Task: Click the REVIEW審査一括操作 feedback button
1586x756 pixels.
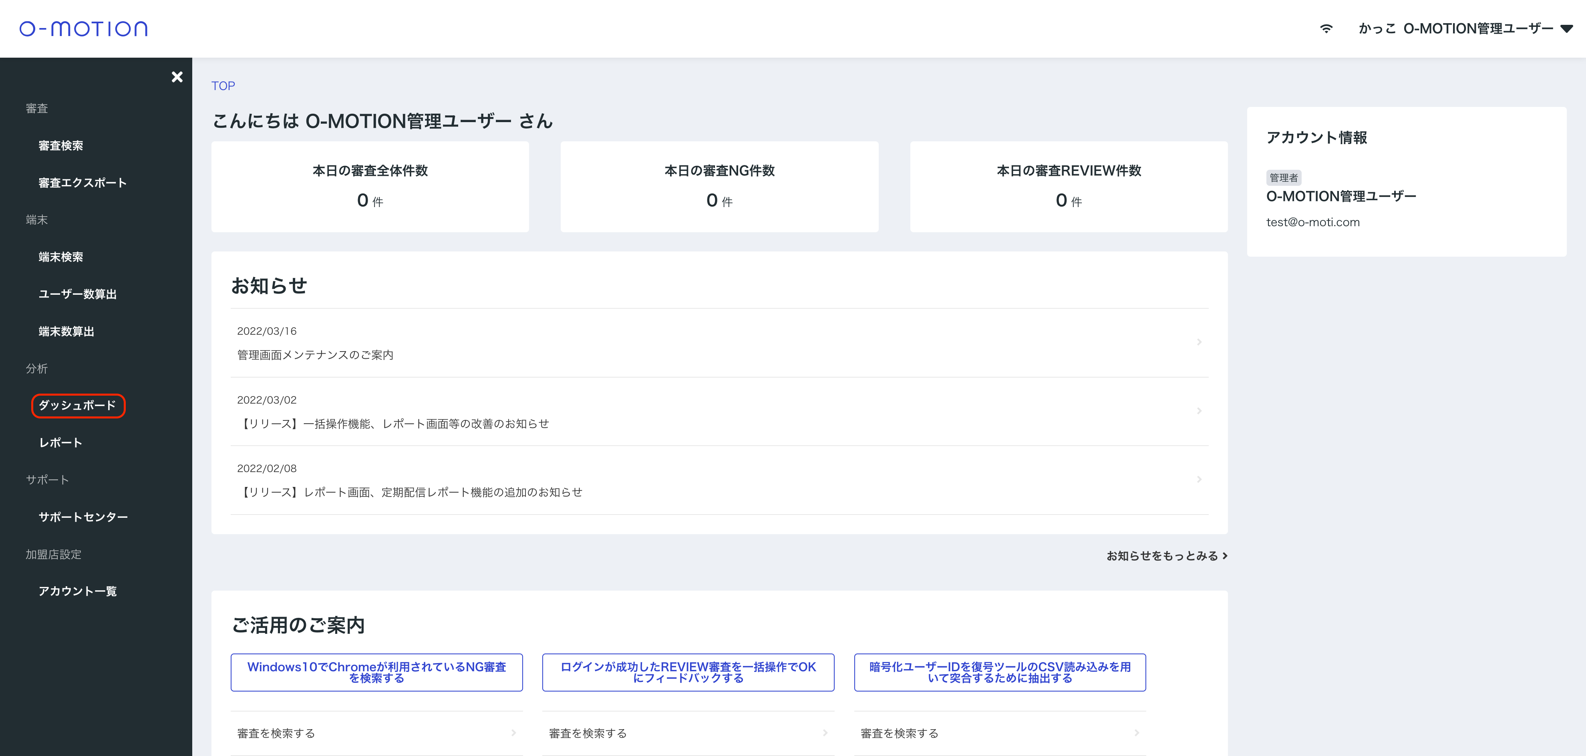Action: [x=688, y=672]
